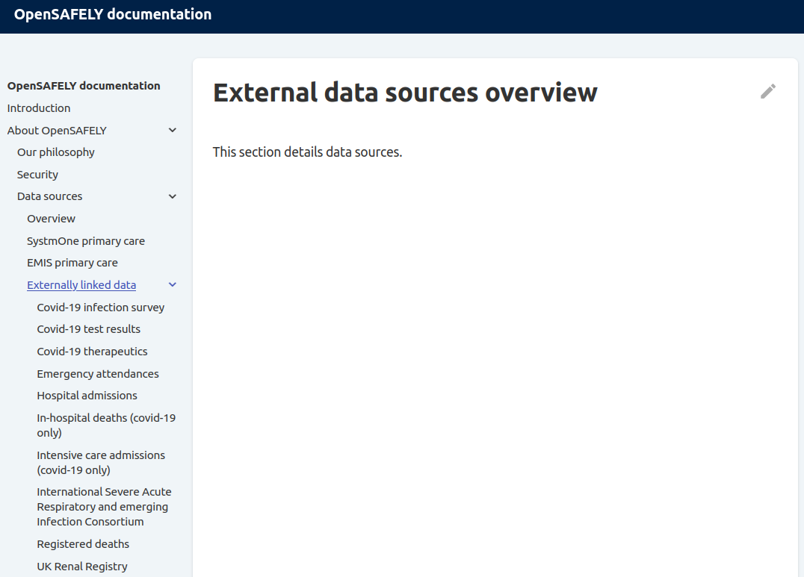Open Emergency attendances page
Screen dimensions: 804x577
[x=98, y=374]
